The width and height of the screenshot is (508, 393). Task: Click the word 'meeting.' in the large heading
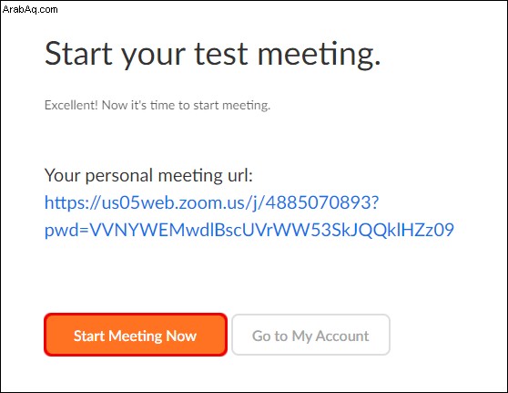pos(319,56)
